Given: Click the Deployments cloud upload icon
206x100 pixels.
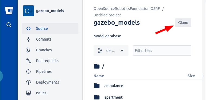Looking at the screenshot, I should [28, 82].
